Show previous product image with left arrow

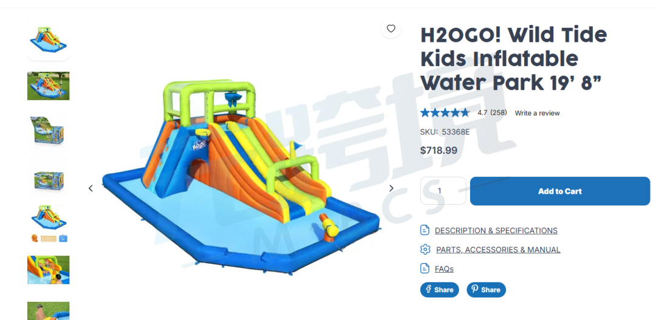[91, 188]
